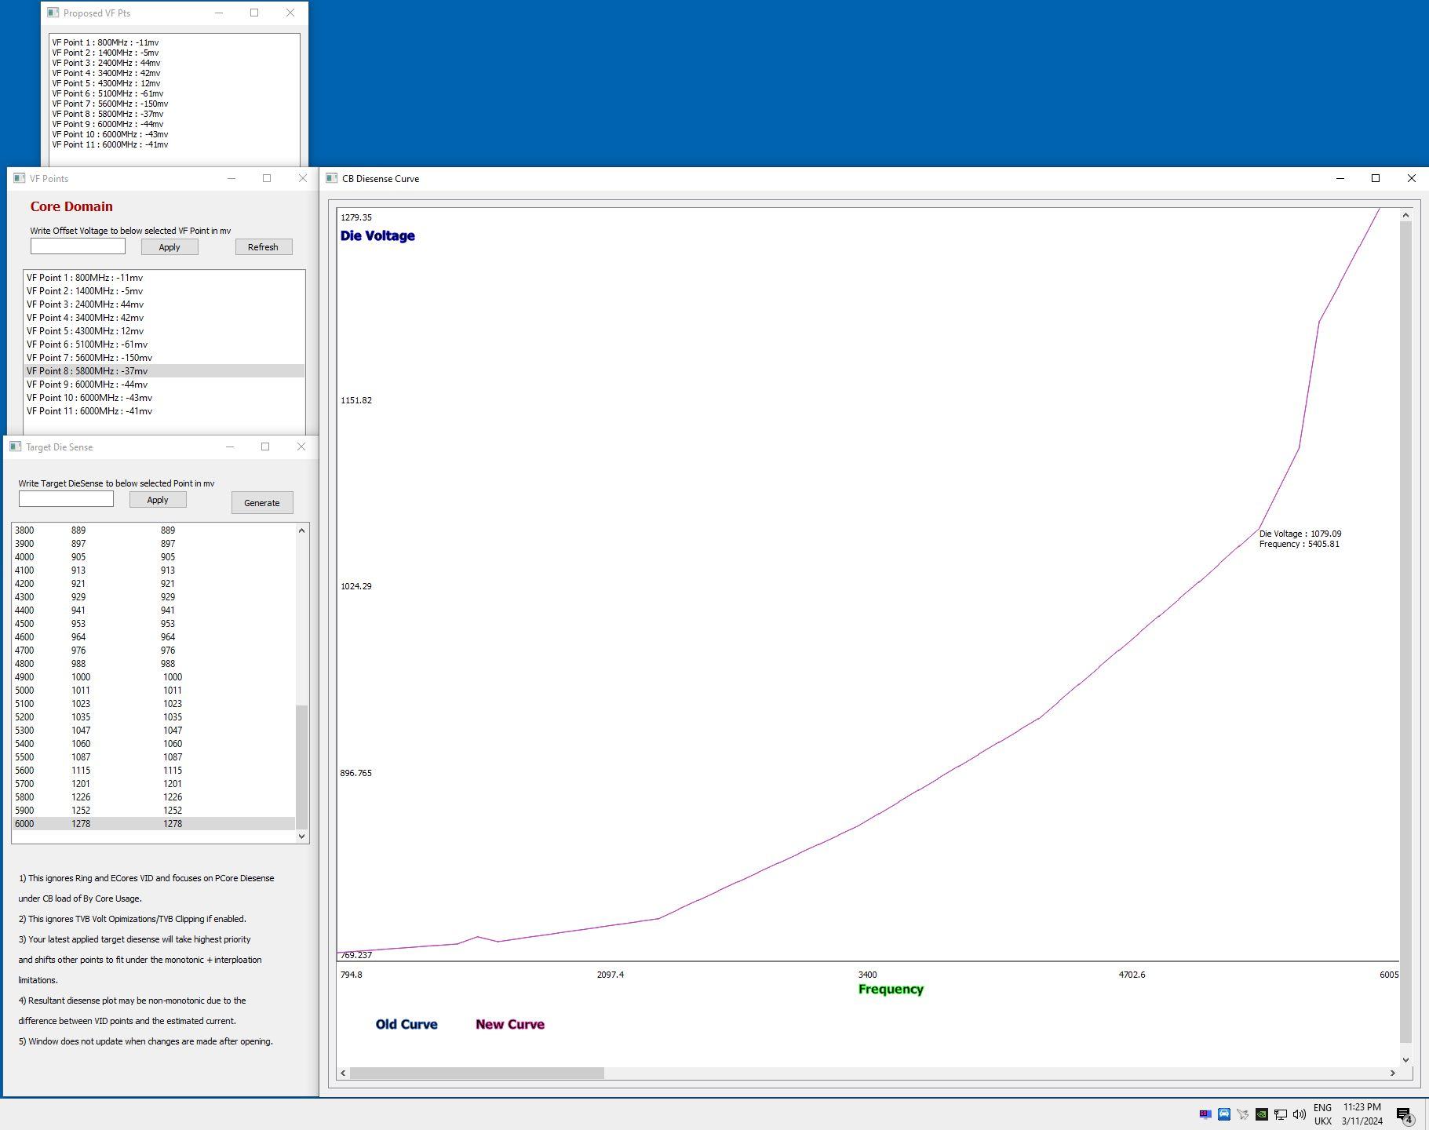Click the Die Voltage 1079.09 tooltip on curve

click(1300, 538)
